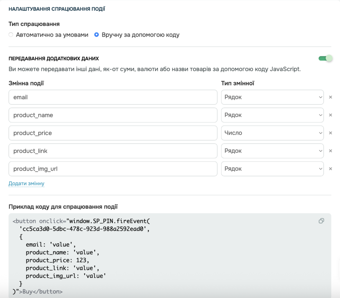The height and width of the screenshot is (298, 340).
Task: Disable the additional data transfer toggle
Action: point(325,59)
